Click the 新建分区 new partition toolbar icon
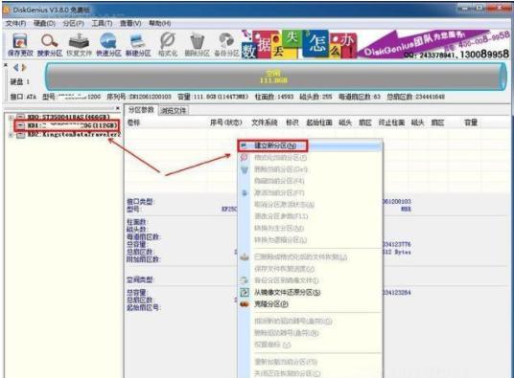Viewport: 514px width, 378px height. click(138, 45)
